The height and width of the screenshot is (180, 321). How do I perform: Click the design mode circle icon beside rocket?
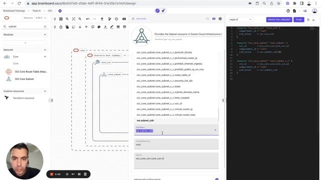pyautogui.click(x=157, y=11)
